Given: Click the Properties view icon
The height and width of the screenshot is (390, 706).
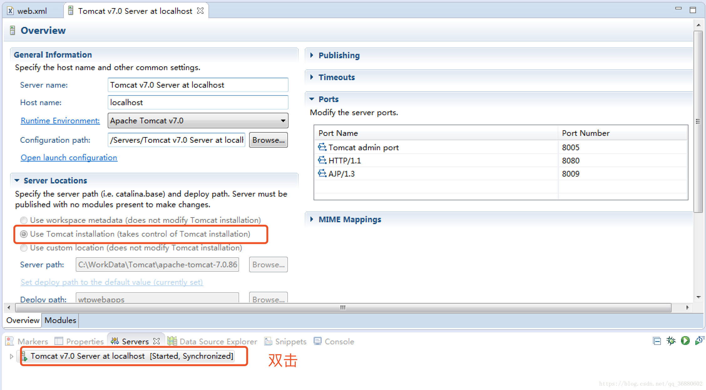Looking at the screenshot, I should click(x=59, y=341).
